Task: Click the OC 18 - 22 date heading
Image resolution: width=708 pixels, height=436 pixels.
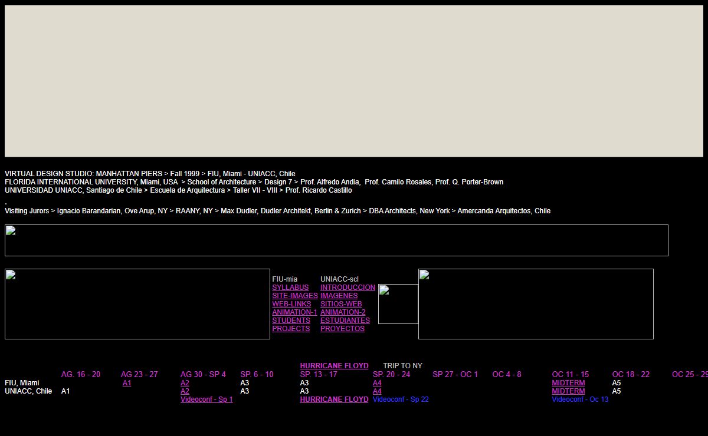Action: pos(631,374)
